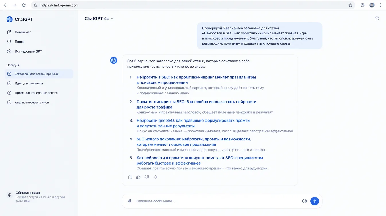This screenshot has width=386, height=216.
Task: Click description starting Фокус на ключевом навыке
Action: tap(215, 131)
